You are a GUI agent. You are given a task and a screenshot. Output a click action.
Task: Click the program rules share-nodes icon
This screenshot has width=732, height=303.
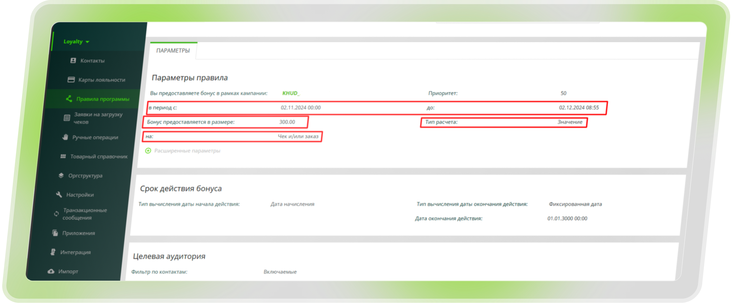click(69, 99)
